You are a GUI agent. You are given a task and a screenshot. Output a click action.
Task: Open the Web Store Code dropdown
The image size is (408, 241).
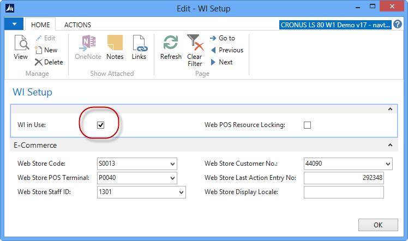pyautogui.click(x=173, y=164)
